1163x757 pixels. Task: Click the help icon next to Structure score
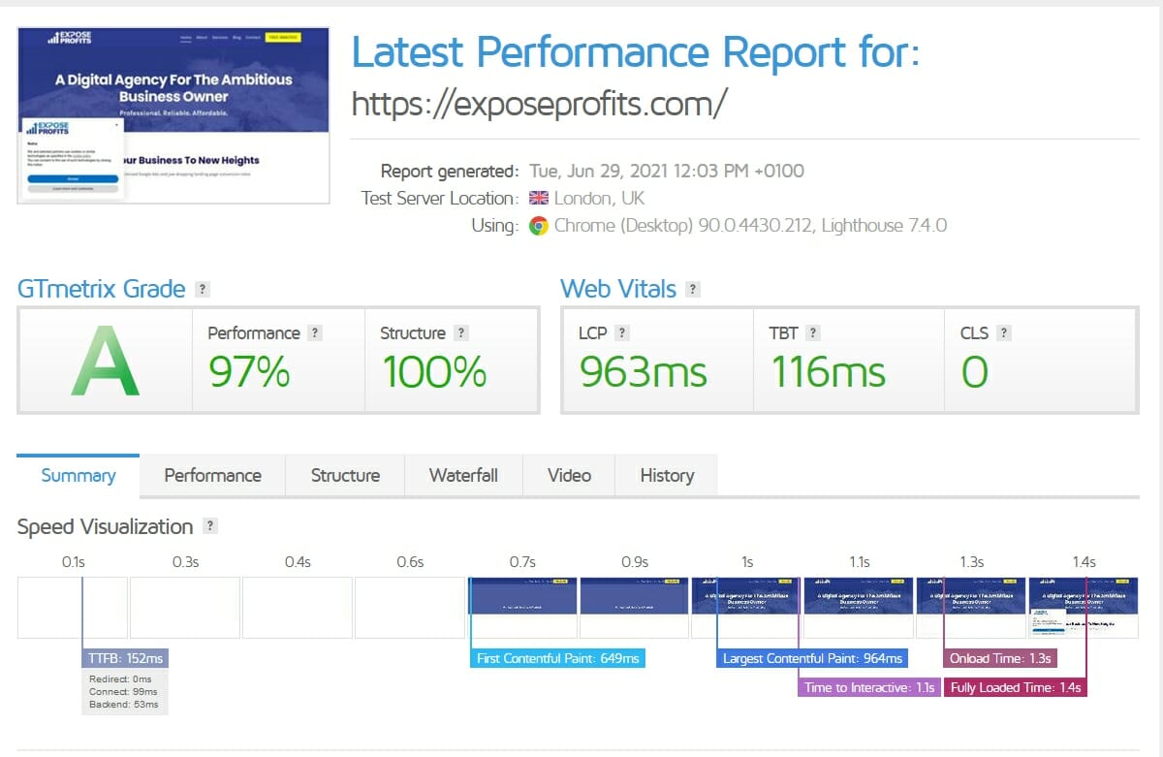(461, 332)
